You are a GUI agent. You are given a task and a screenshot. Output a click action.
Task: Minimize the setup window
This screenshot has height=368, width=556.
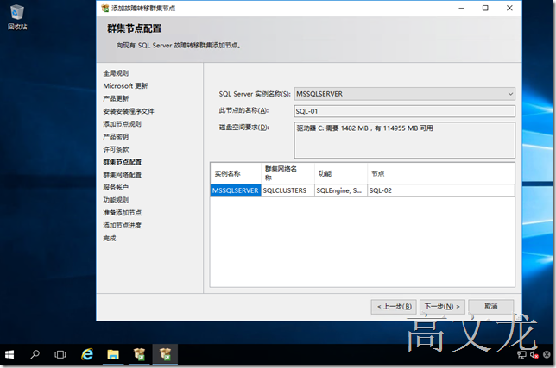click(x=461, y=8)
